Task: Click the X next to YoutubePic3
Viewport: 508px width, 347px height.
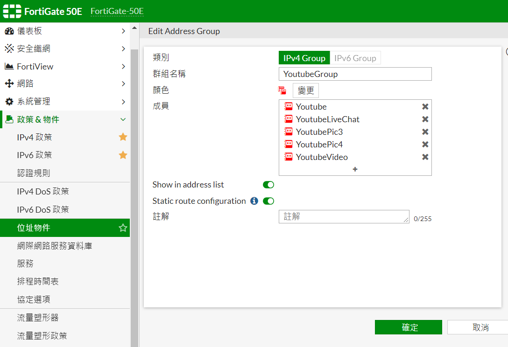Action: coord(425,132)
